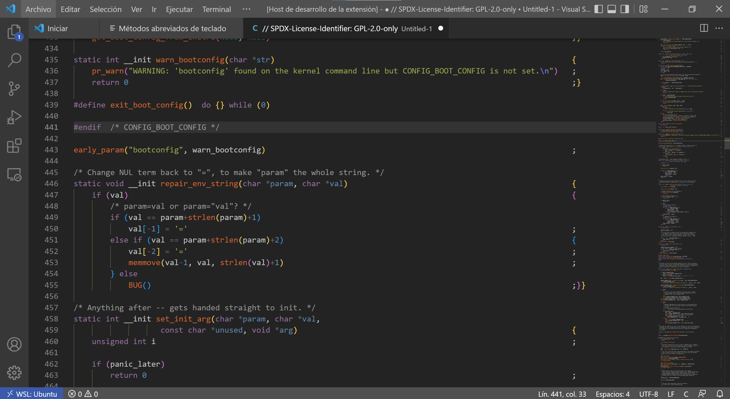730x399 pixels.
Task: Click the feedback icon in status bar
Action: coord(702,394)
